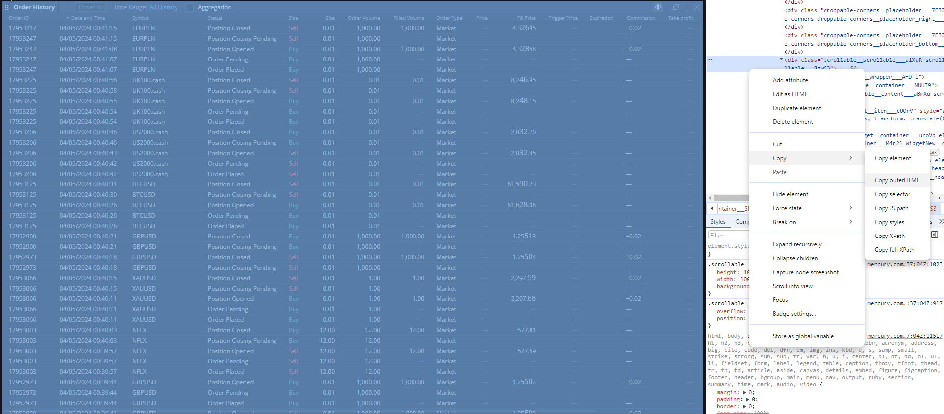Sort by Order Volume column header
This screenshot has width=944, height=414.
[364, 18]
